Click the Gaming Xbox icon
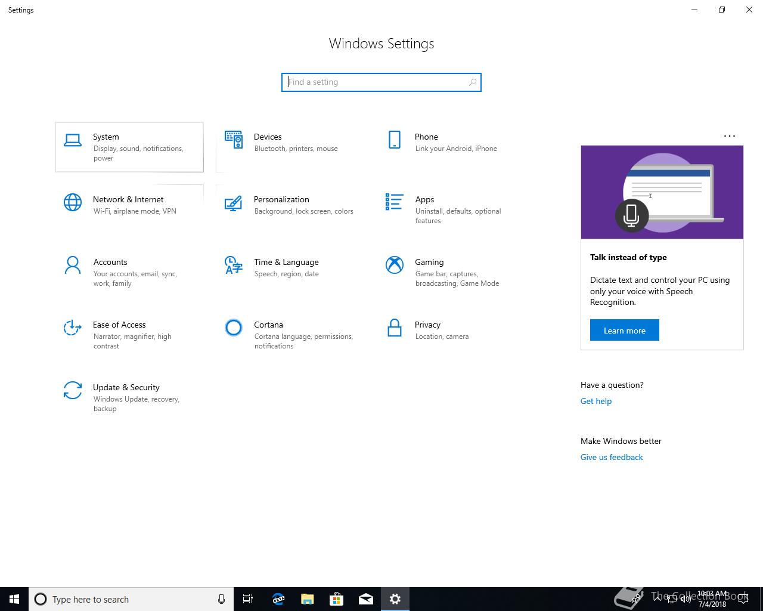Image resolution: width=763 pixels, height=611 pixels. (x=394, y=265)
